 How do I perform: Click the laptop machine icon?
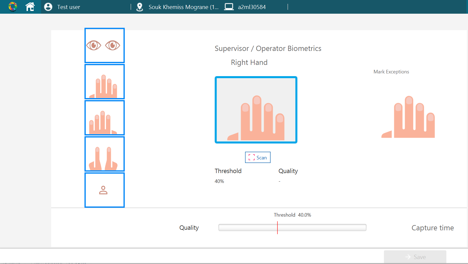229,7
